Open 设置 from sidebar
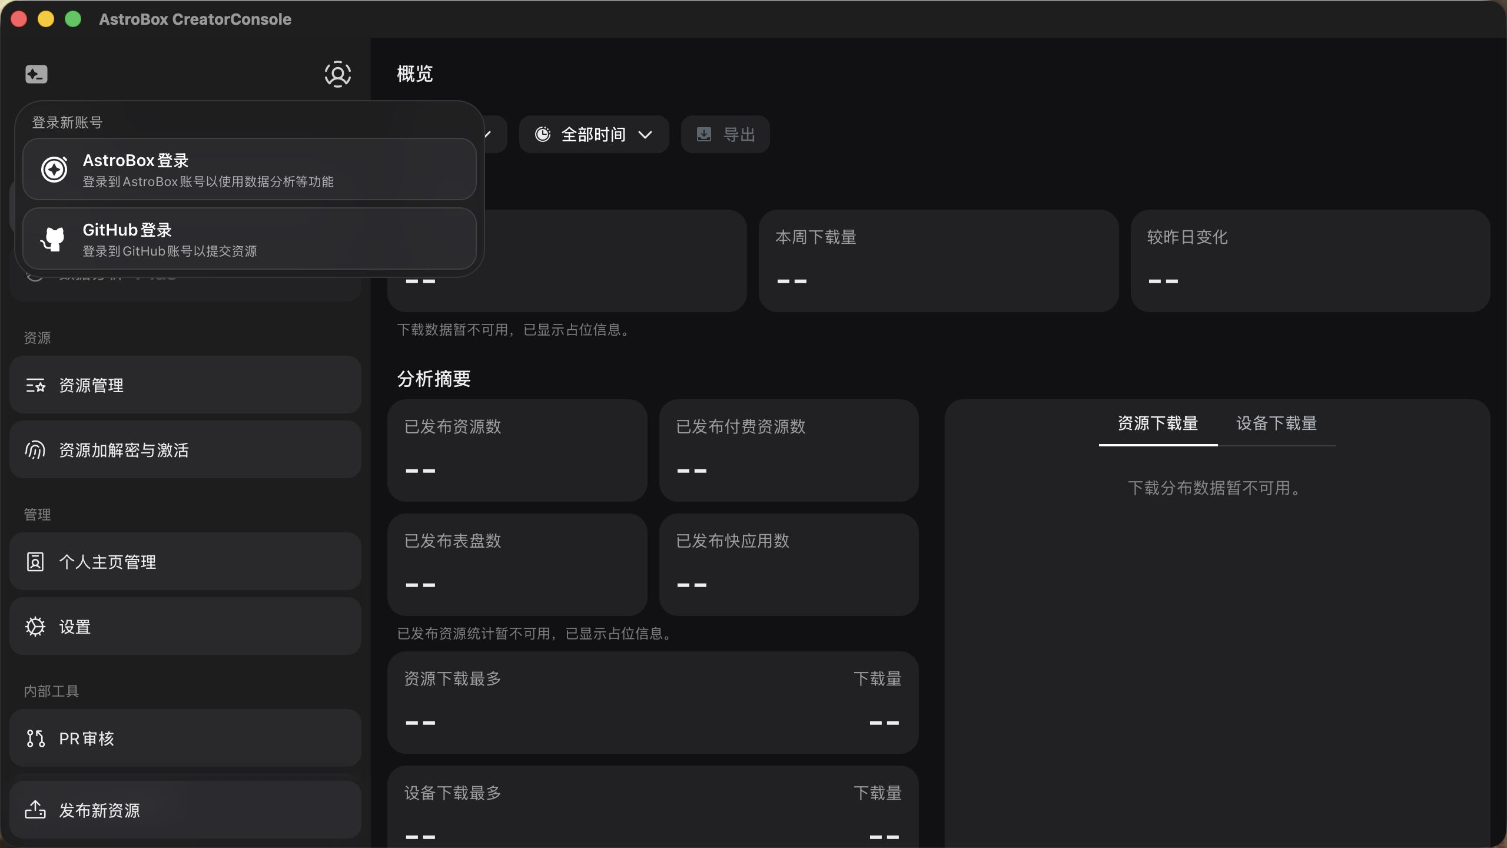Viewport: 1507px width, 848px height. [x=185, y=627]
